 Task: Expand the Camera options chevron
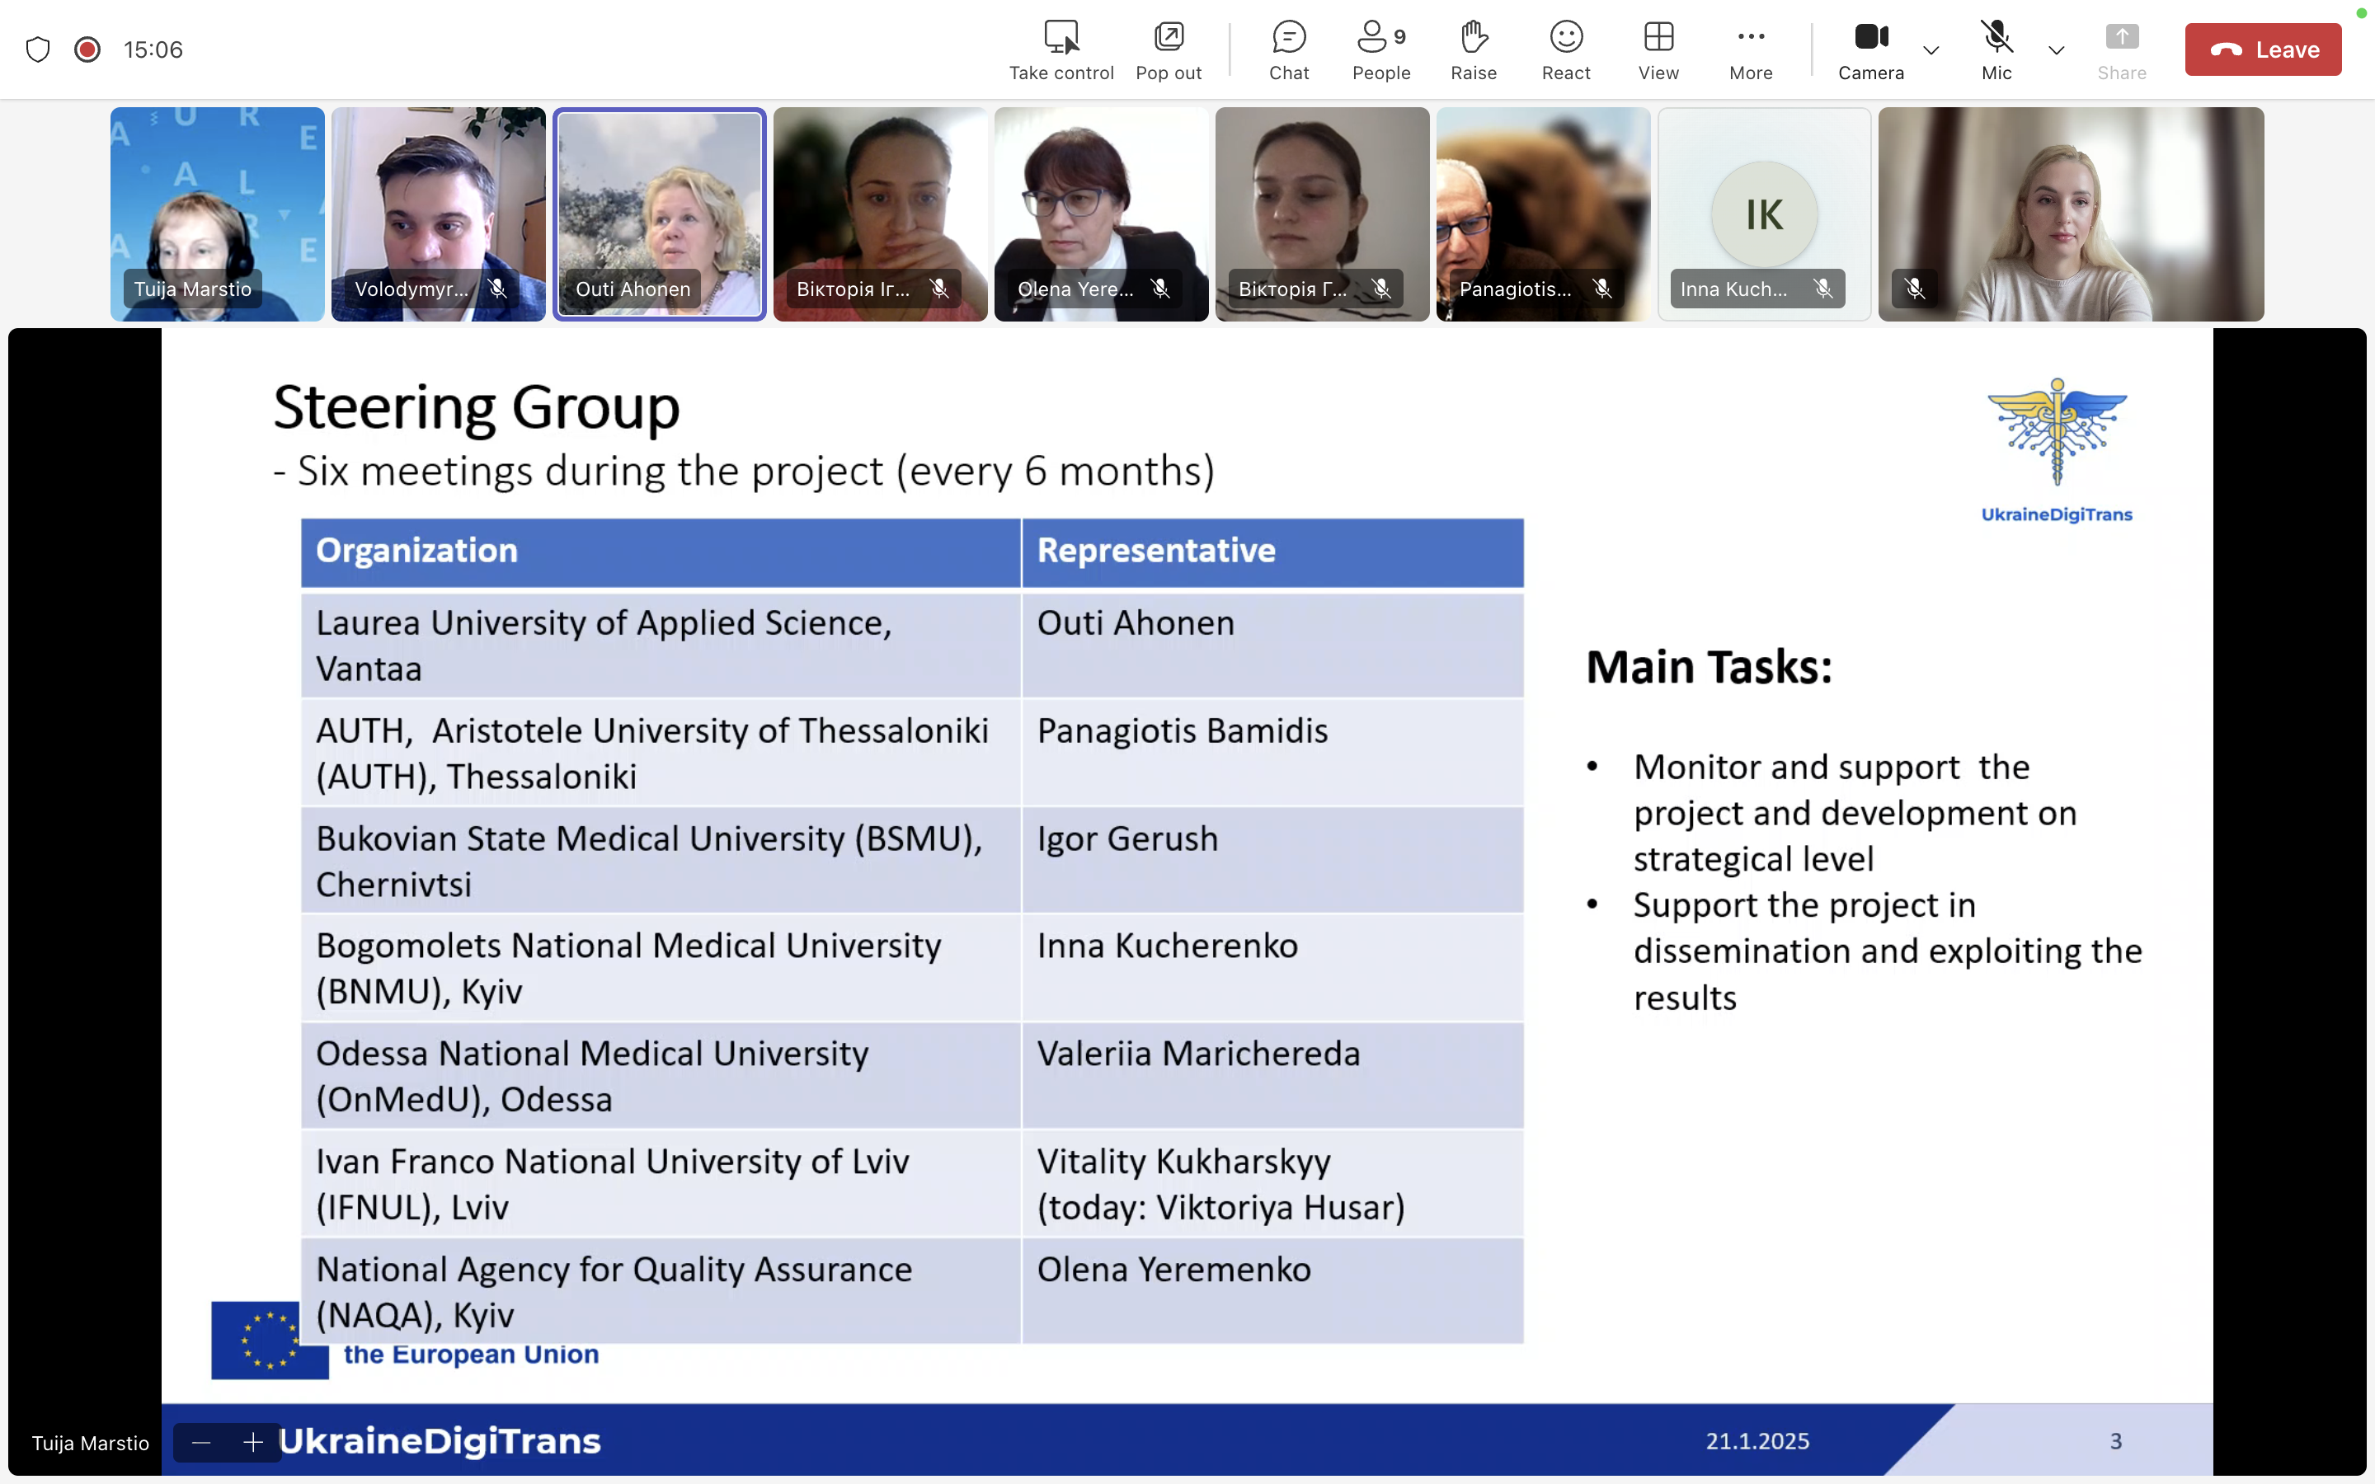coord(1931,50)
